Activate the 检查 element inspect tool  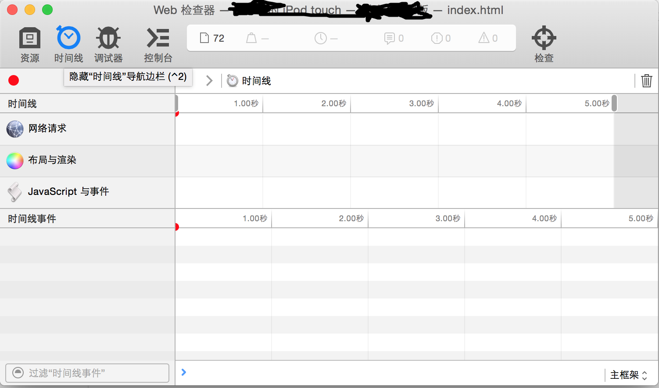point(544,45)
